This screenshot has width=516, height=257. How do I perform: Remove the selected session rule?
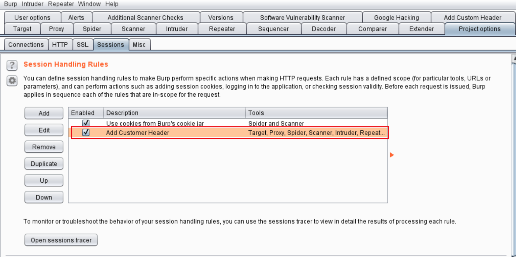[x=44, y=147]
